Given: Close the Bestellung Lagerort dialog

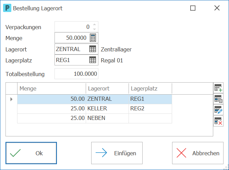Looking at the screenshot, I should coord(217,8).
